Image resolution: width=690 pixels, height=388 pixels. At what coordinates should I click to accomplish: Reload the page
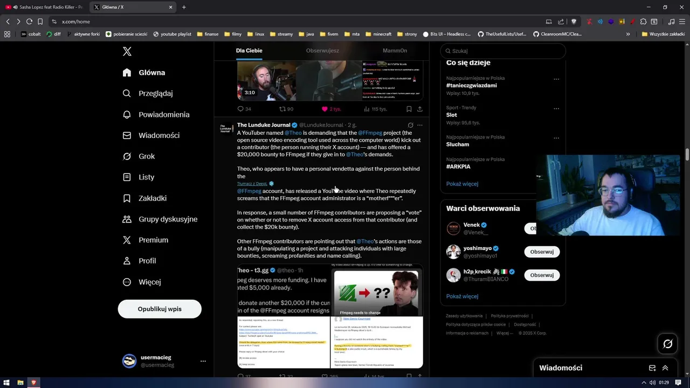29,22
